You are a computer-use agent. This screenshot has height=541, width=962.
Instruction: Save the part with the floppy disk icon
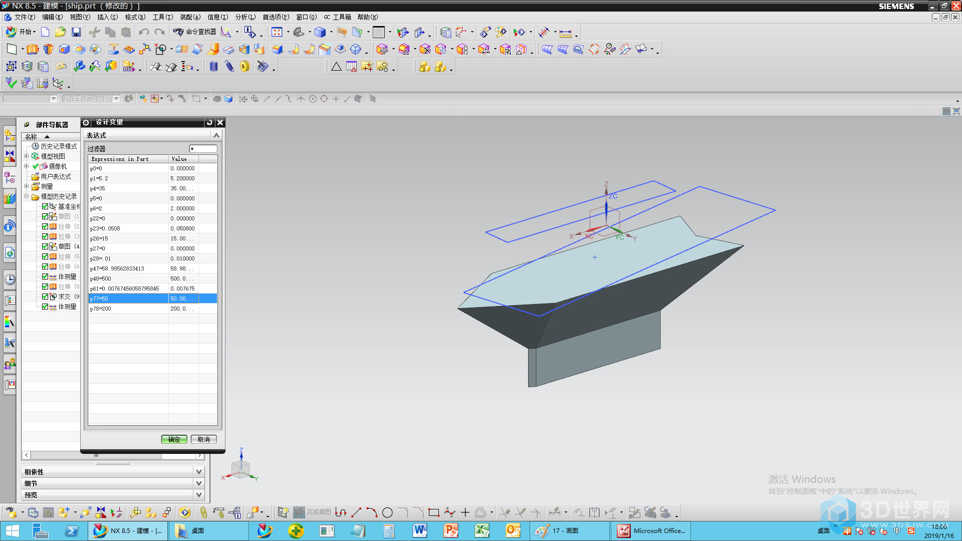76,33
